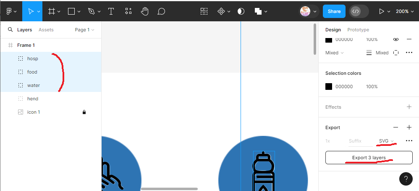
Task: Open Move tool options dropdown
Action: click(x=39, y=11)
